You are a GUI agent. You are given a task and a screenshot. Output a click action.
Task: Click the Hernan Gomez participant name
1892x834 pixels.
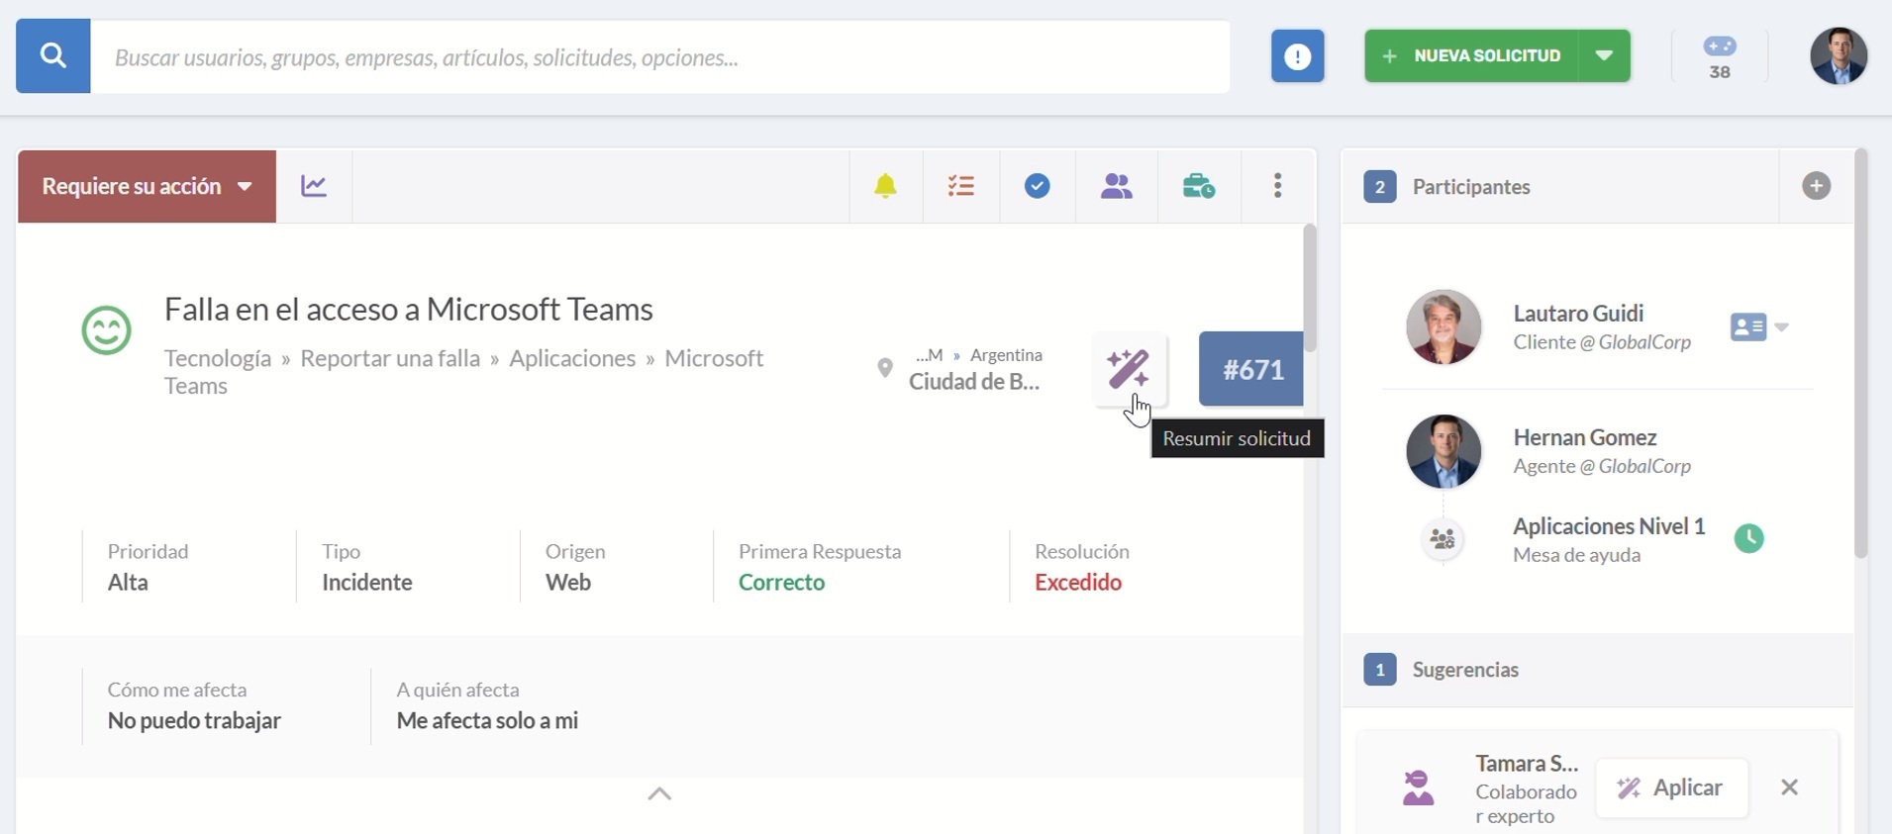click(x=1585, y=437)
